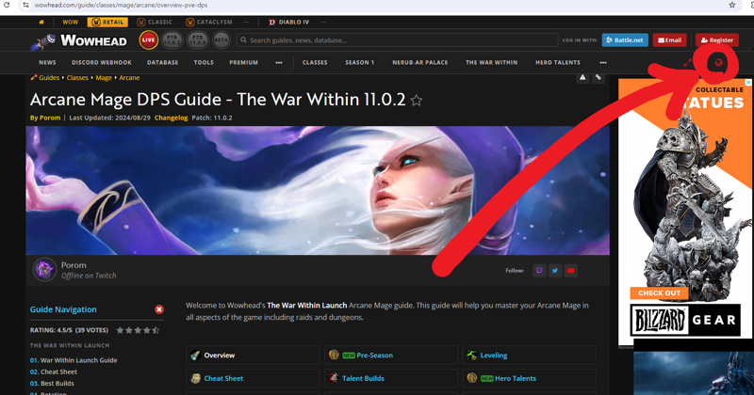Switch to the PTR 11.0.2 version badge
Image resolution: width=754 pixels, height=395 pixels.
click(172, 40)
